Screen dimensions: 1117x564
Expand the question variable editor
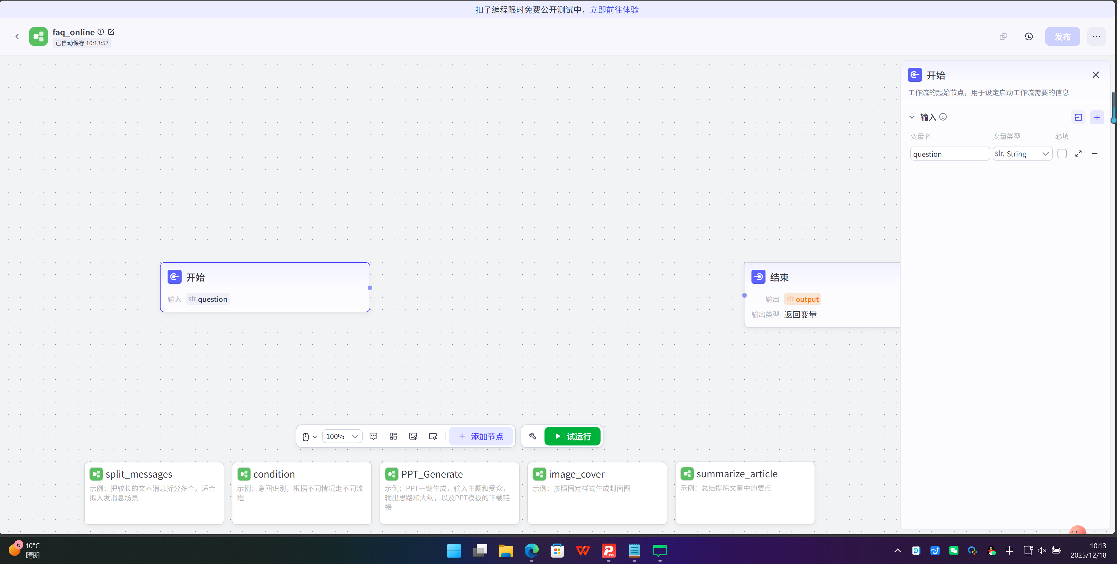click(1078, 154)
